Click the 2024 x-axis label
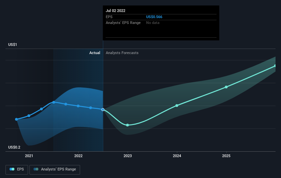 (x=177, y=156)
